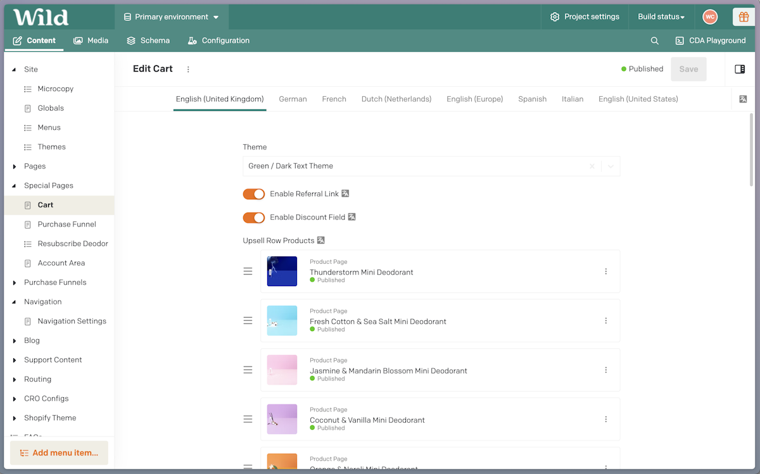760x474 pixels.
Task: Click drag handle of Fresh Cotton & Sea Salt row
Action: [x=248, y=321]
